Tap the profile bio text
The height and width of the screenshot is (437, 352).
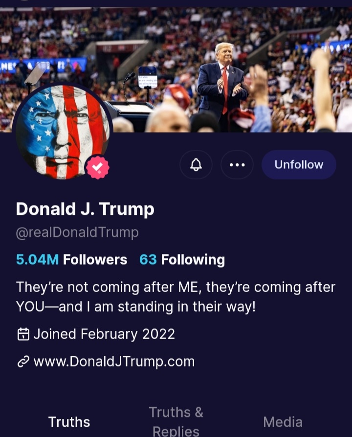coord(176,297)
